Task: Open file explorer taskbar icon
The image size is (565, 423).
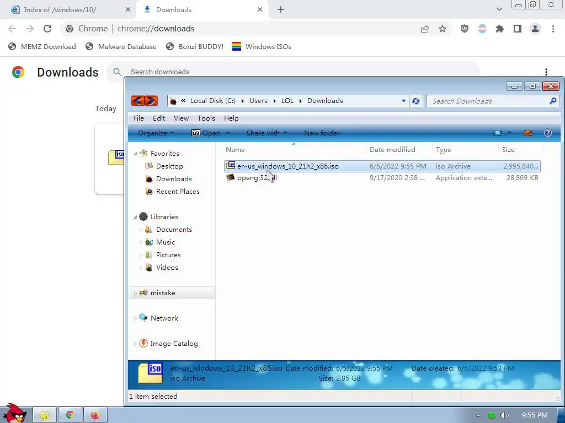Action: pyautogui.click(x=45, y=415)
